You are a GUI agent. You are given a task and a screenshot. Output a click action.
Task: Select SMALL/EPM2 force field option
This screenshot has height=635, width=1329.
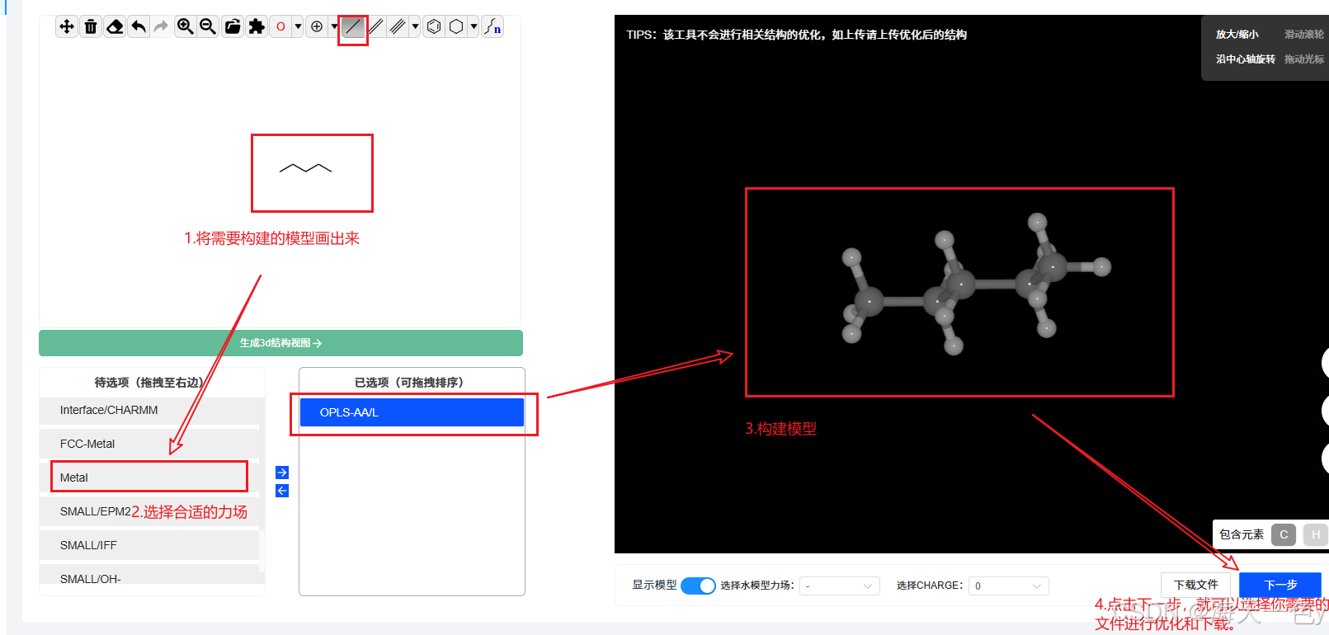[148, 511]
